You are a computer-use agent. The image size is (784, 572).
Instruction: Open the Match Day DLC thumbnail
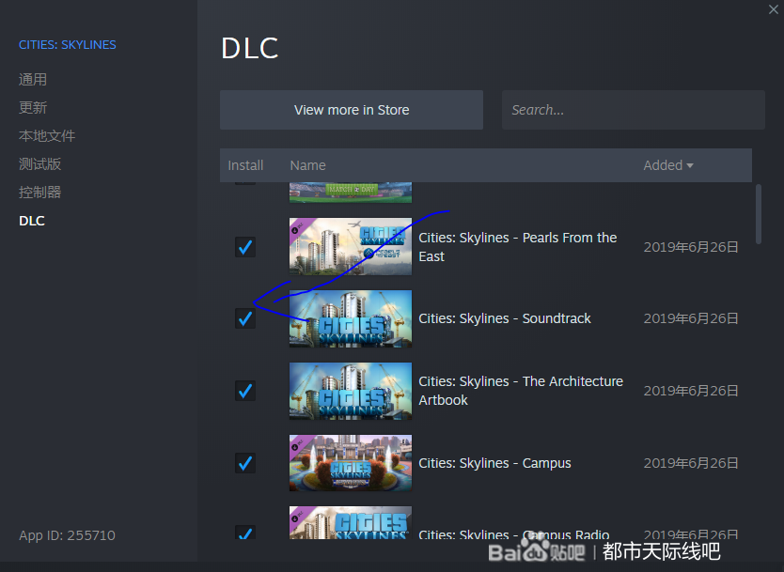pyautogui.click(x=351, y=193)
